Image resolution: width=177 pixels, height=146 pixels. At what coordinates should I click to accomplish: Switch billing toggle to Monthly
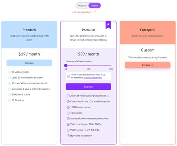82,6
